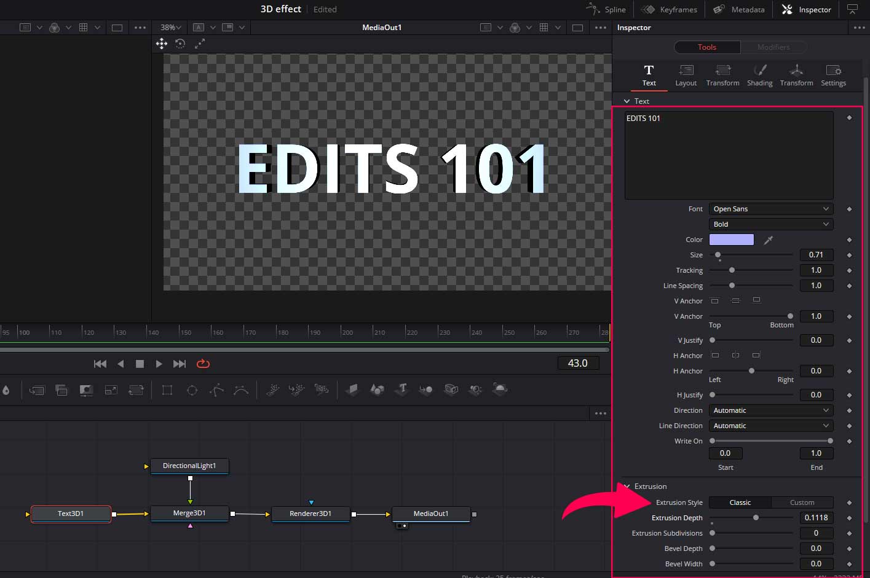Select the Renderer3D1 node
Screen dimensions: 870x578
310,514
